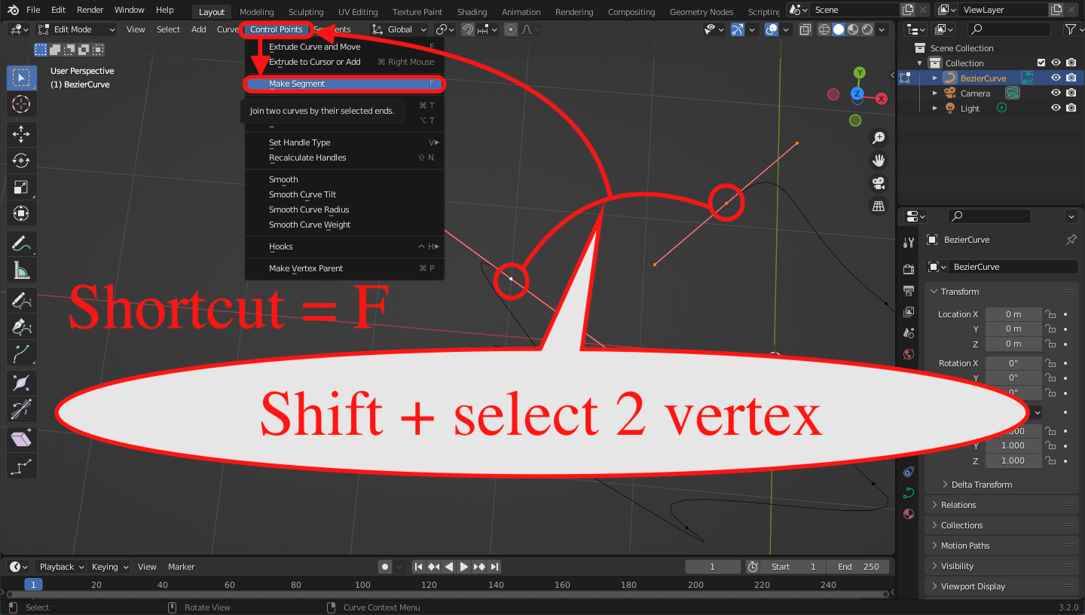This screenshot has width=1085, height=615.
Task: Click the timeline play forward button
Action: (x=464, y=567)
